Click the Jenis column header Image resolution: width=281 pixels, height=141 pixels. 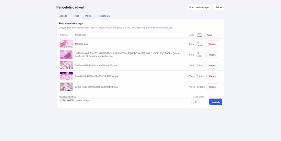tap(191, 35)
